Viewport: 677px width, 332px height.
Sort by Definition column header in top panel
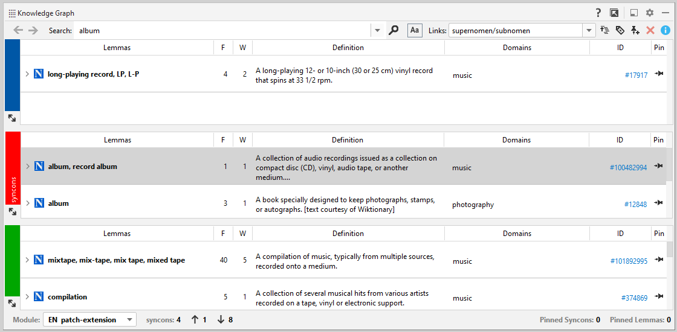[348, 48]
